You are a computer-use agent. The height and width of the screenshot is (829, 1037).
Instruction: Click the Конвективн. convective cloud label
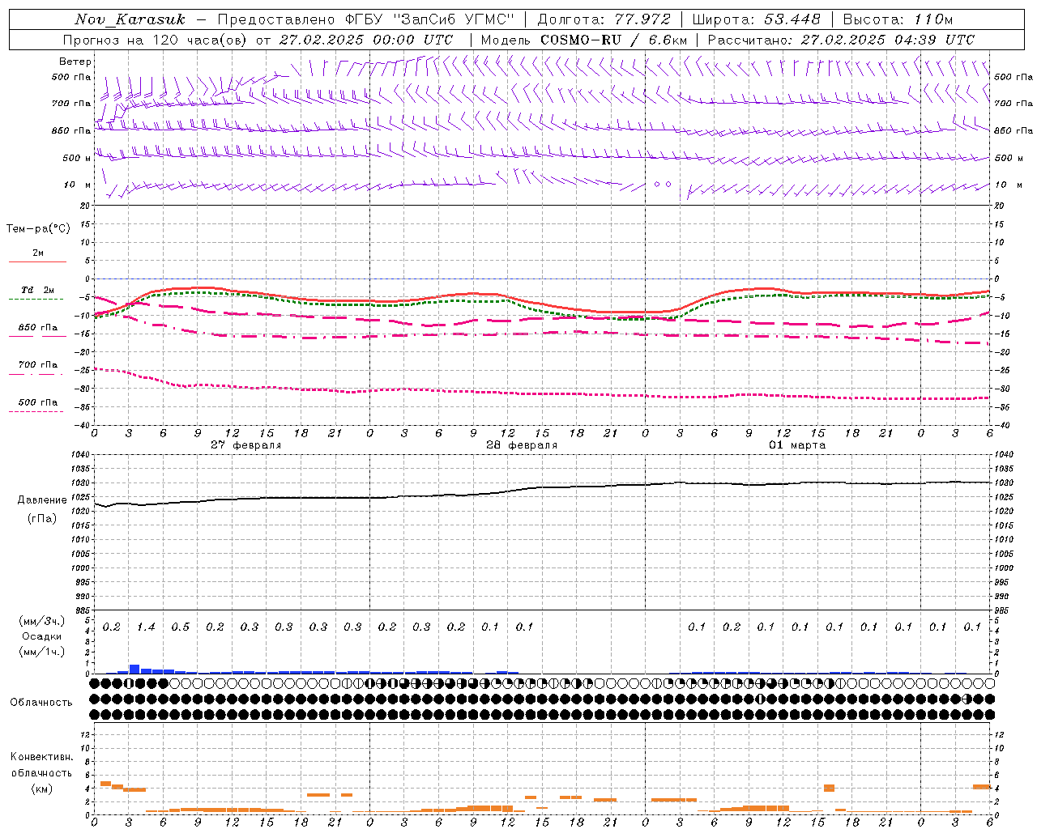(41, 757)
